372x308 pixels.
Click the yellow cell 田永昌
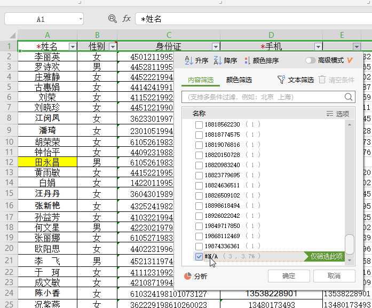48,162
